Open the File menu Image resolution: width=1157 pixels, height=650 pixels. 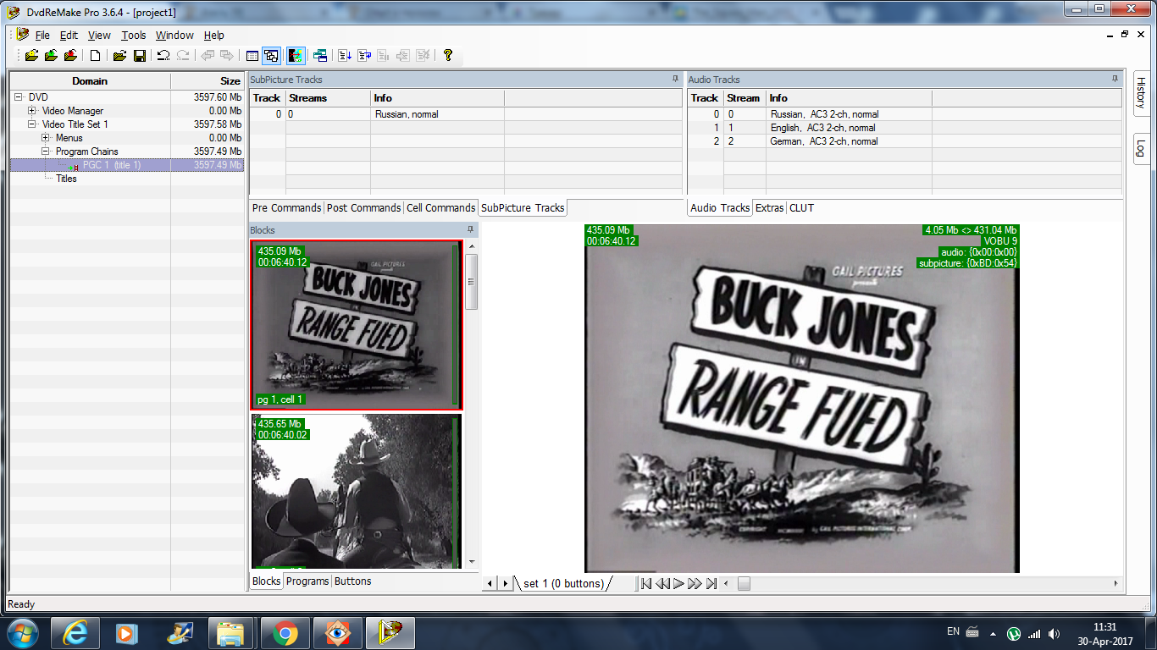[x=42, y=36]
